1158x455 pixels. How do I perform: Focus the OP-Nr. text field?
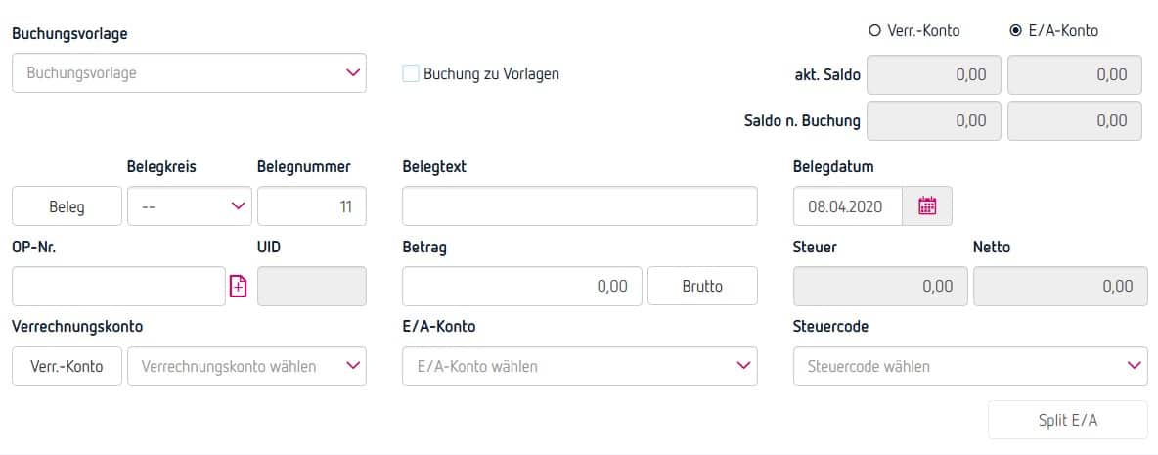click(x=118, y=287)
